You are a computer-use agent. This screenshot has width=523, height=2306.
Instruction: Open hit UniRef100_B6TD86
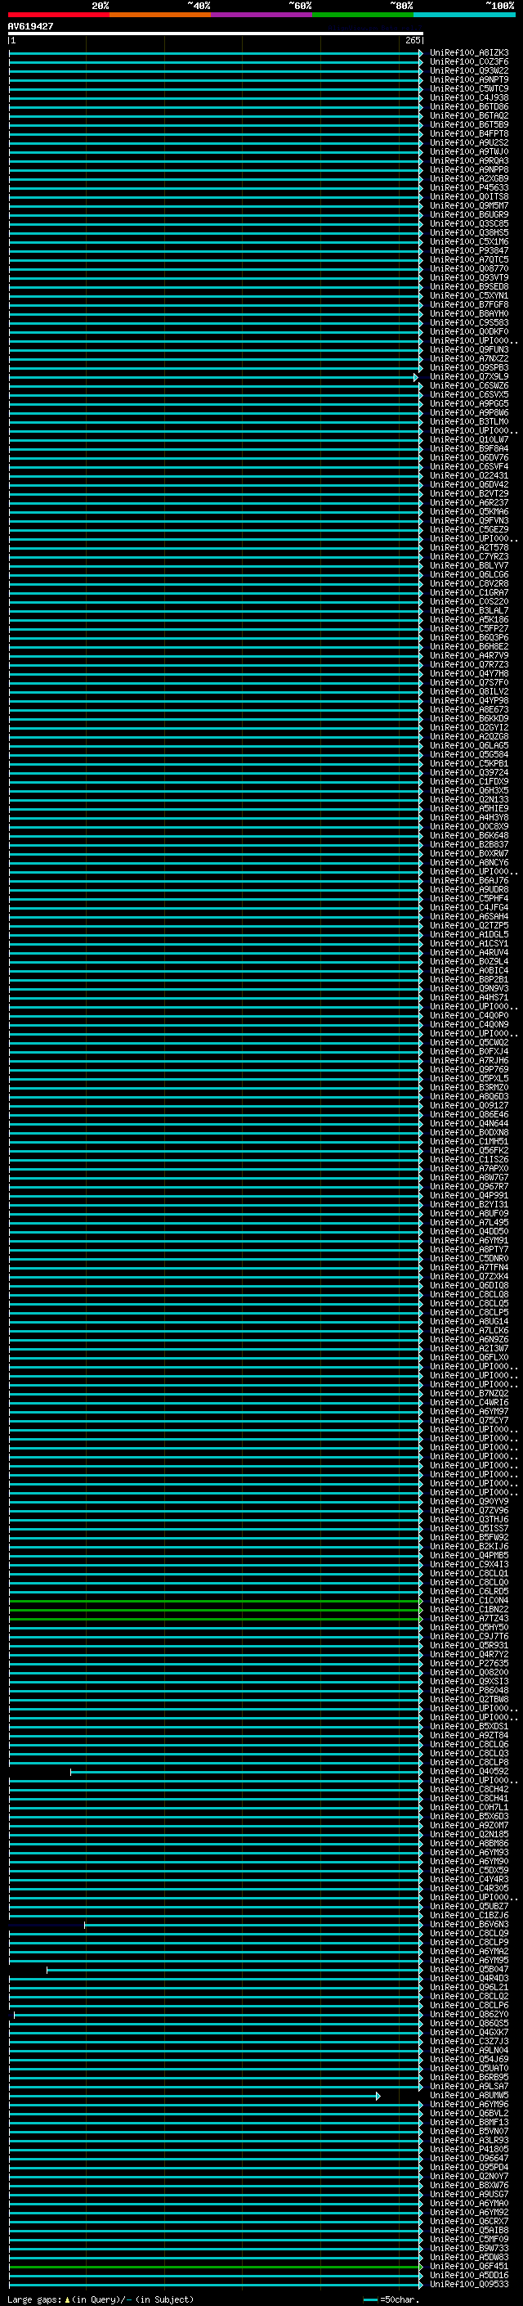(469, 106)
